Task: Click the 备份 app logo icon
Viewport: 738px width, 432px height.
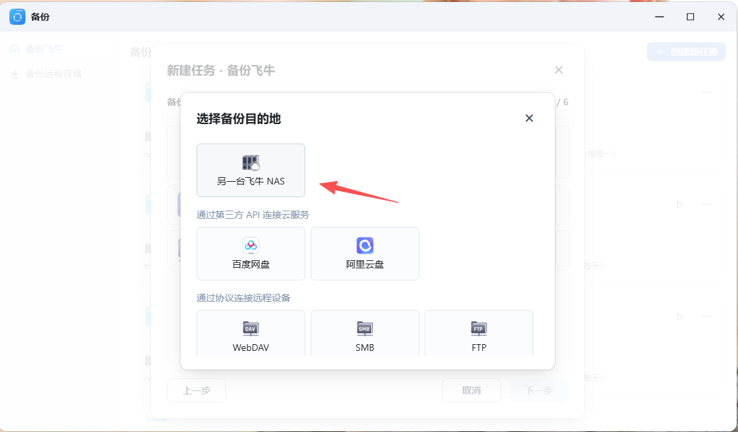Action: (17, 17)
